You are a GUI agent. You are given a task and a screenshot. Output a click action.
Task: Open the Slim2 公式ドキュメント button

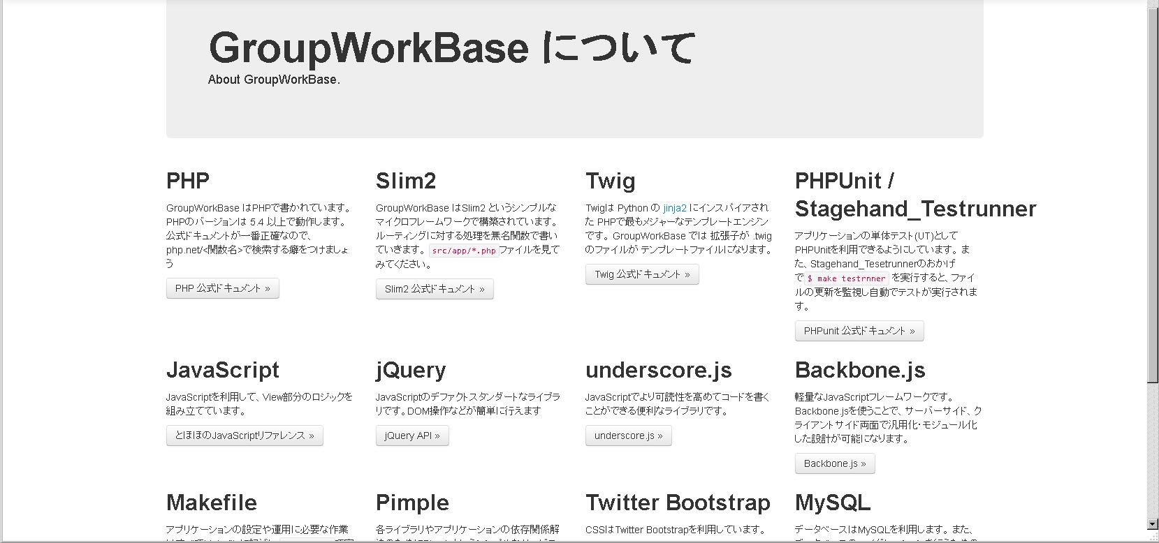tap(435, 289)
